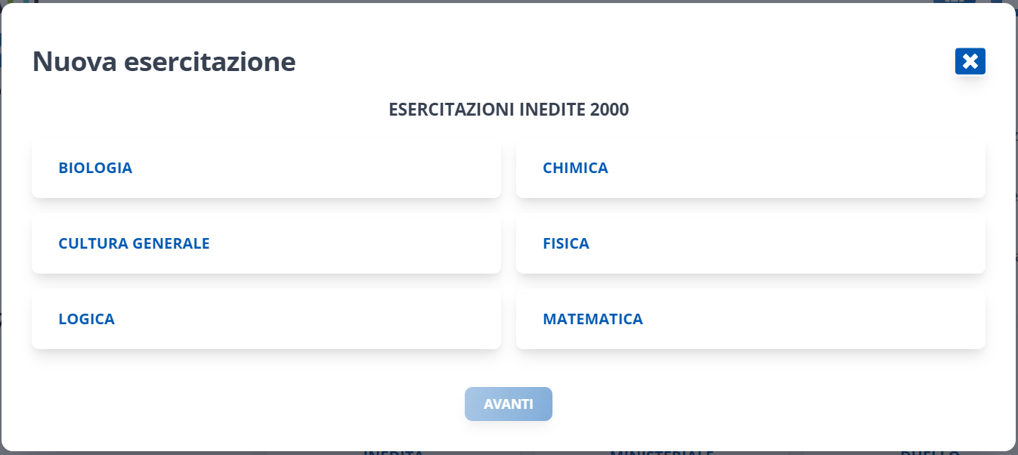Close the Nuova esercitazione dialog with X
This screenshot has width=1018, height=455.
970,61
